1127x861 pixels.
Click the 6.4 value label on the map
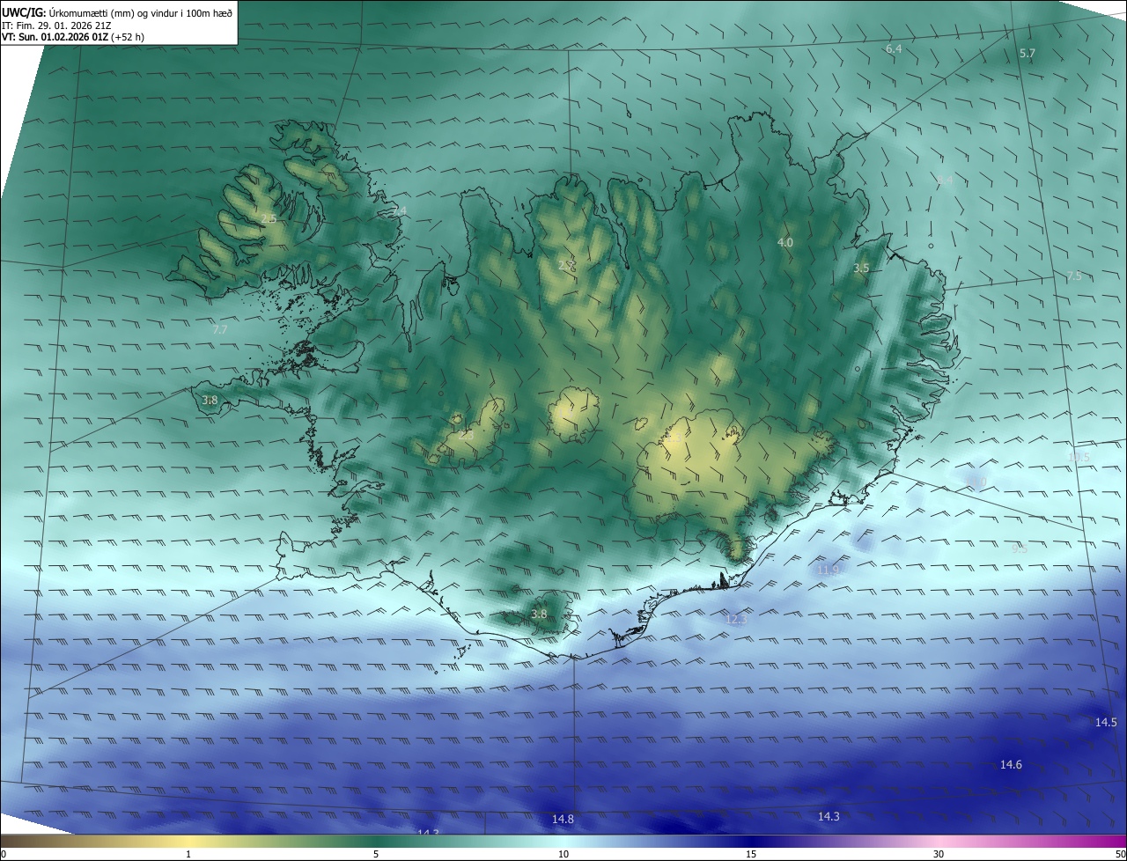(x=894, y=49)
